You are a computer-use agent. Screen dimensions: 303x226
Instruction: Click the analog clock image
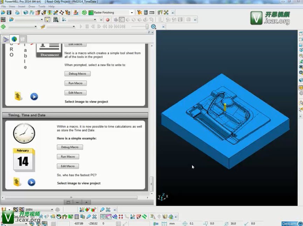(x=24, y=133)
